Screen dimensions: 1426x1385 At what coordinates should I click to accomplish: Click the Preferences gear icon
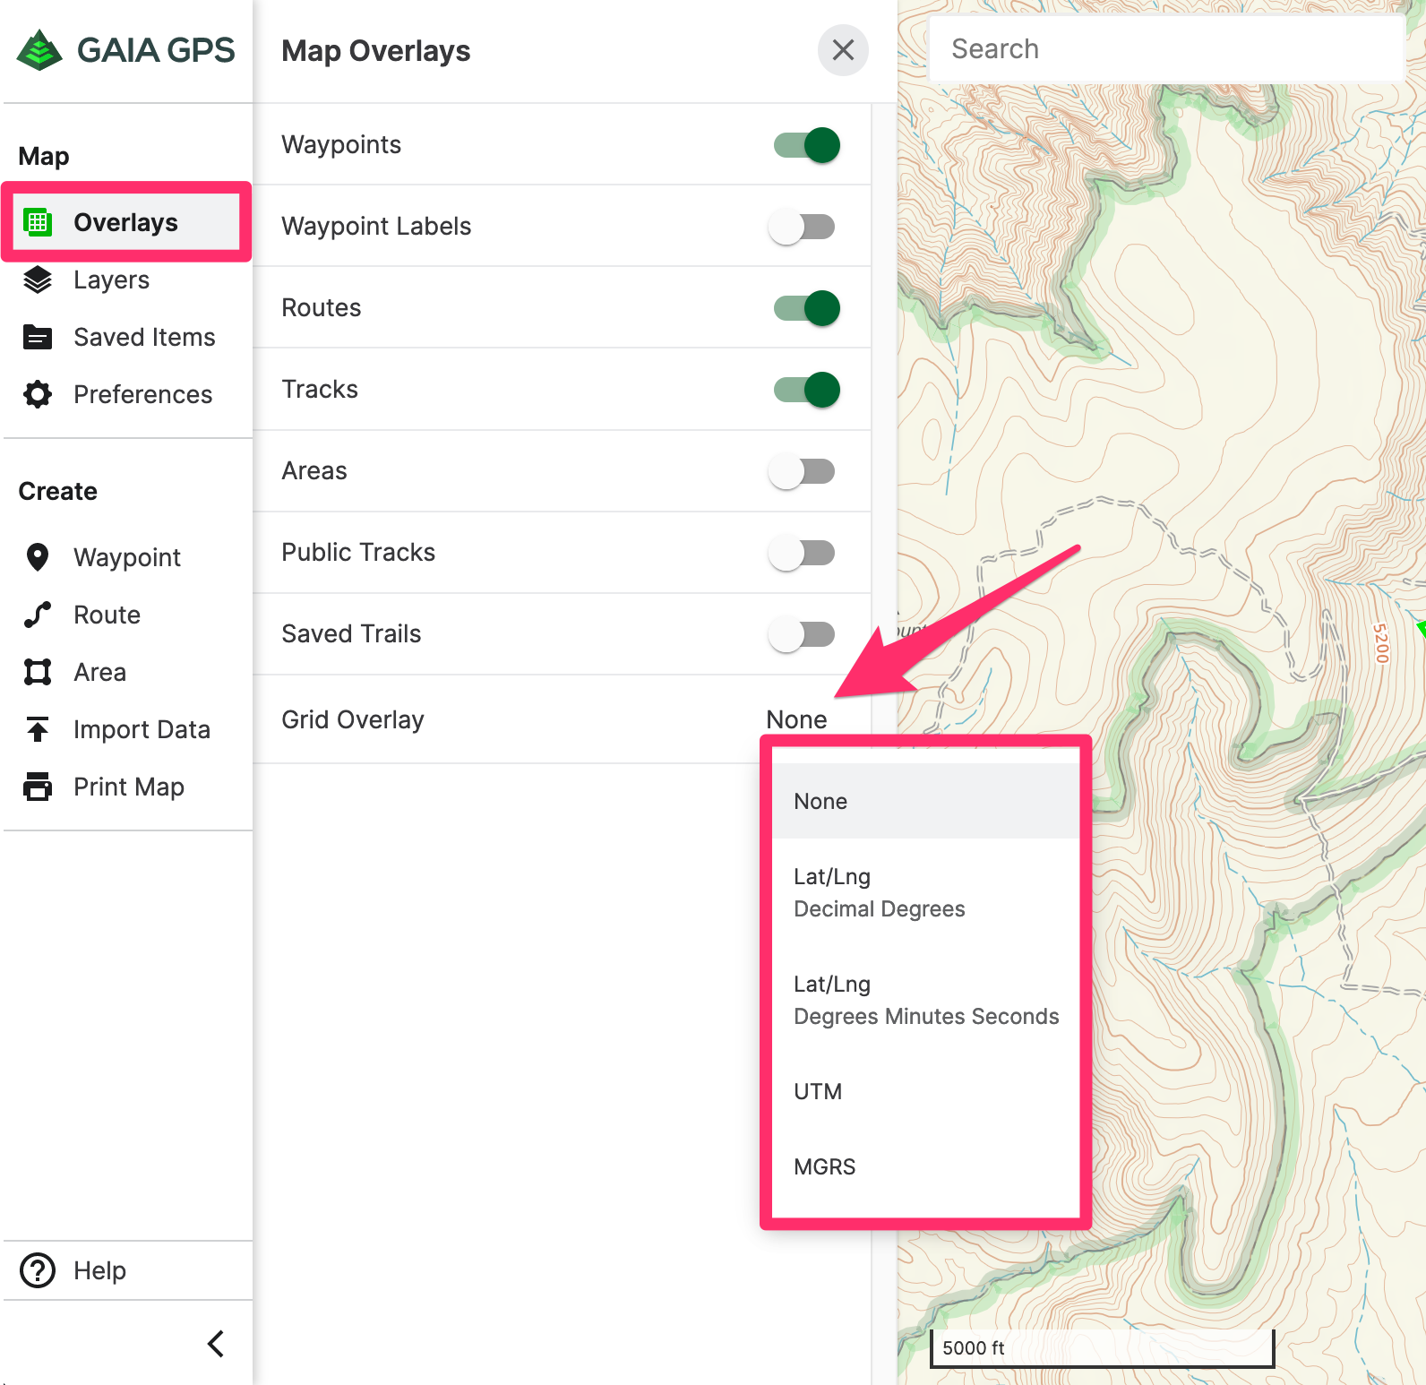(38, 394)
